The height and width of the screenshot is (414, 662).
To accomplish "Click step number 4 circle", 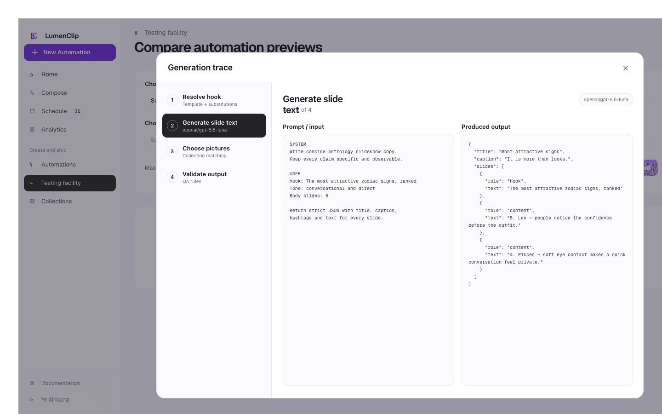I will (x=172, y=177).
